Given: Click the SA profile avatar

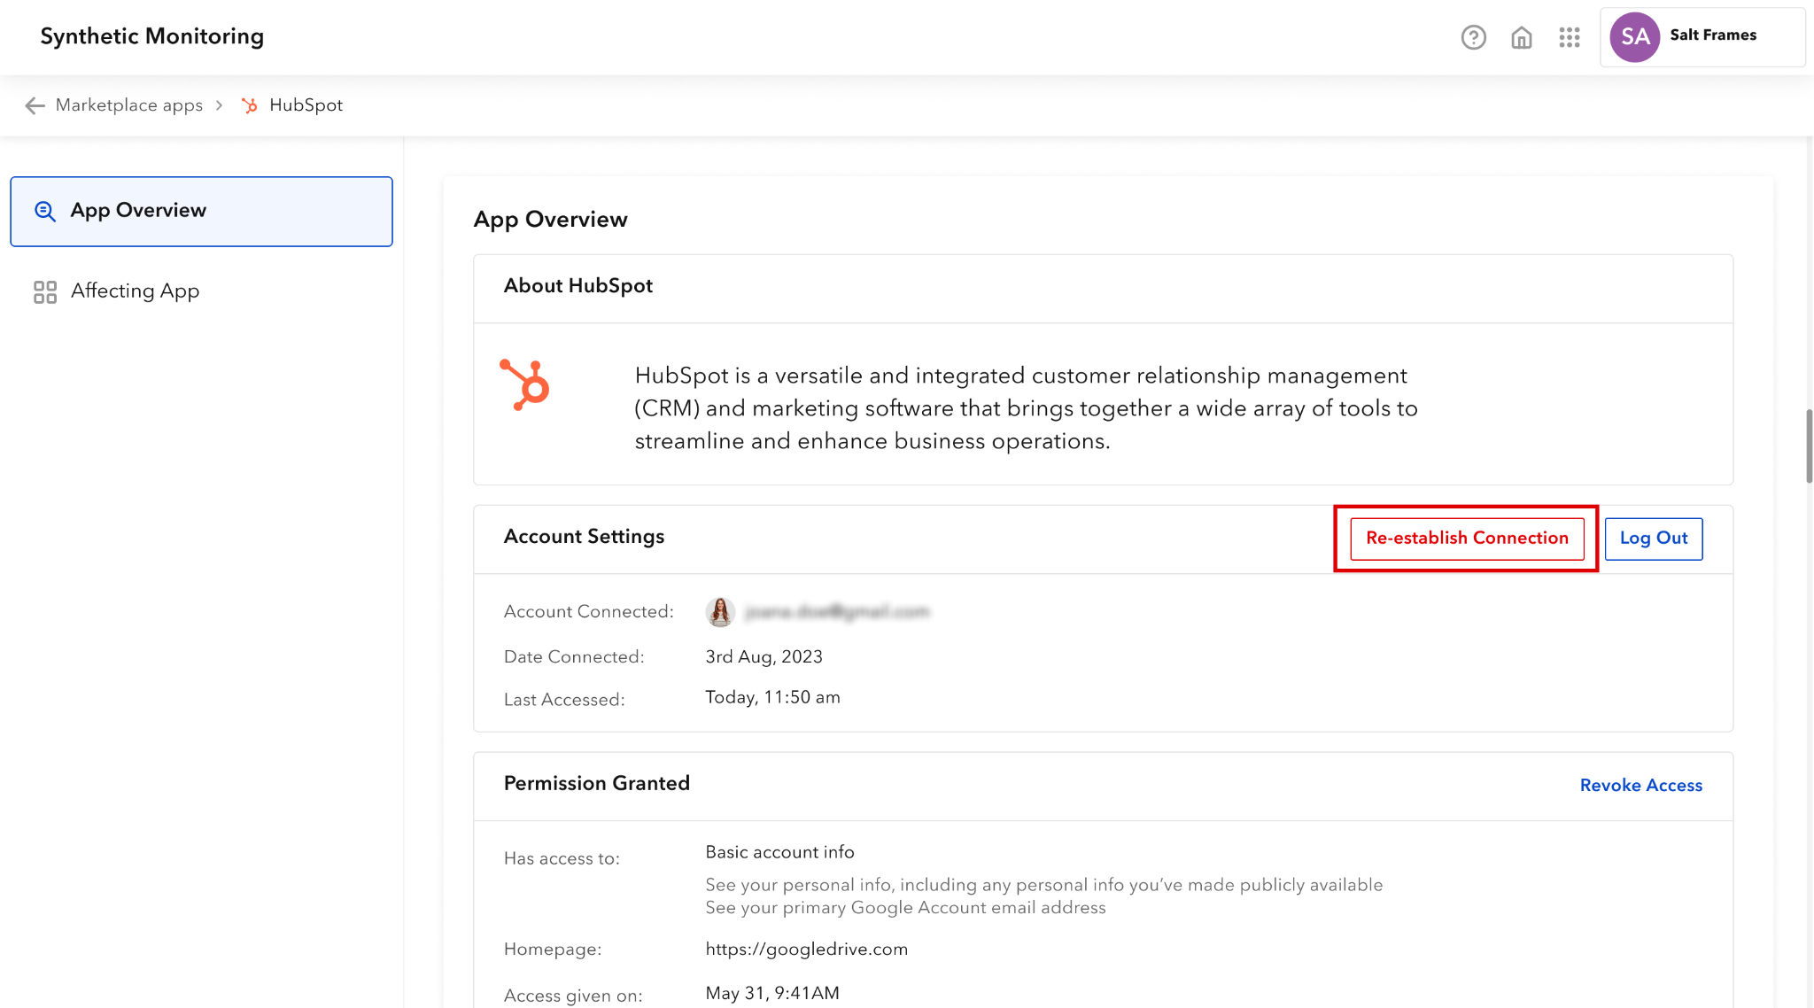Looking at the screenshot, I should tap(1634, 37).
